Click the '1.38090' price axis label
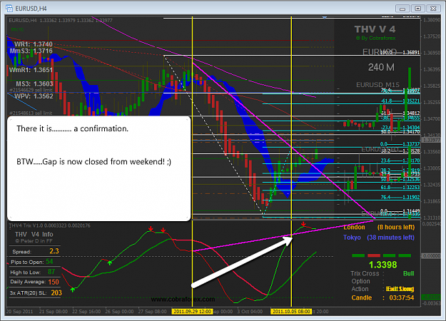The height and width of the screenshot is (321, 446). tap(432, 20)
